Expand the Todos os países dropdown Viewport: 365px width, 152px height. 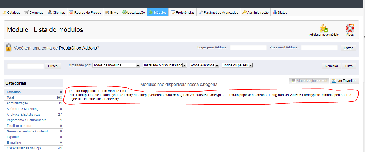pyautogui.click(x=237, y=65)
